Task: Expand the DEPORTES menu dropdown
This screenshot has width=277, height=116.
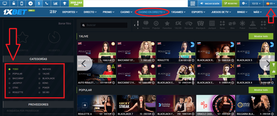Action: (70, 12)
